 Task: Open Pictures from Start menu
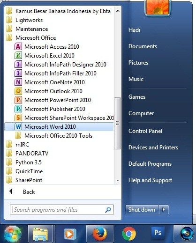[x=138, y=63]
